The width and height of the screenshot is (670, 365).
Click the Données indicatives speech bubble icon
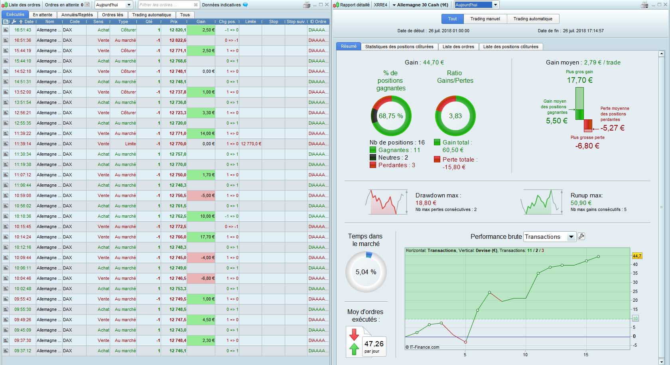click(245, 5)
